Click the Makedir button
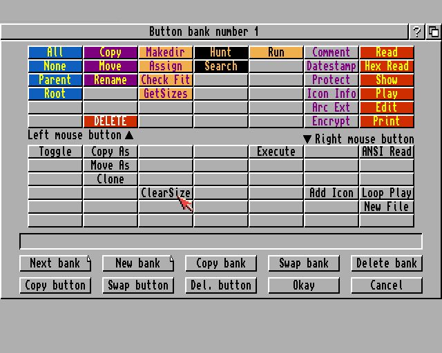 [166, 52]
